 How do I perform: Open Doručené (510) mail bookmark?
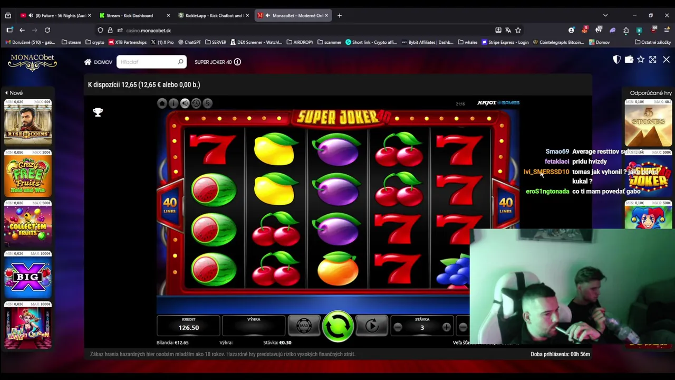click(31, 42)
